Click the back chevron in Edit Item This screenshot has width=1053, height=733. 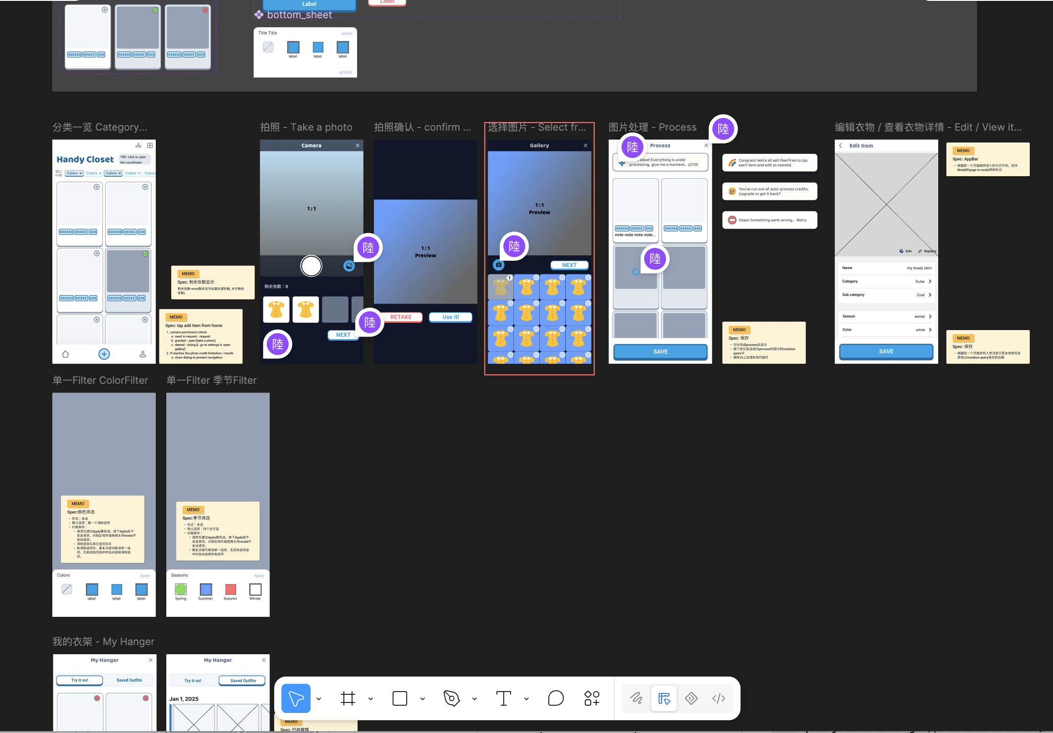pyautogui.click(x=841, y=145)
